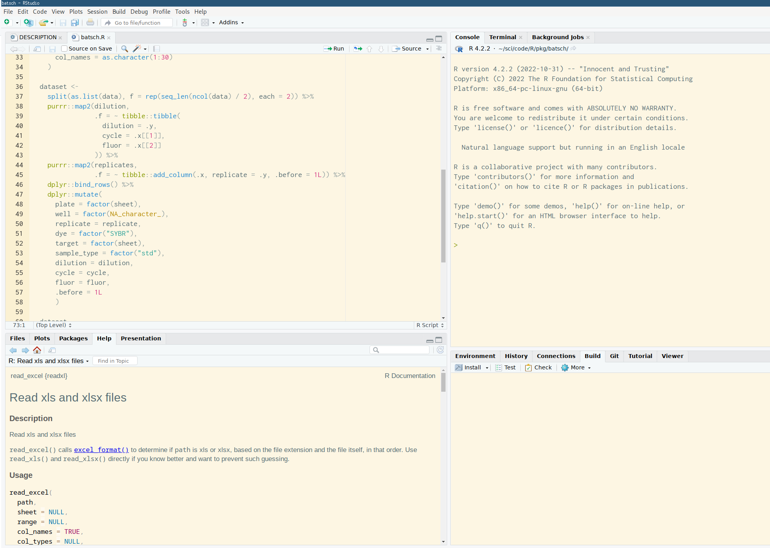Click the Home icon in the Help pane

click(37, 350)
